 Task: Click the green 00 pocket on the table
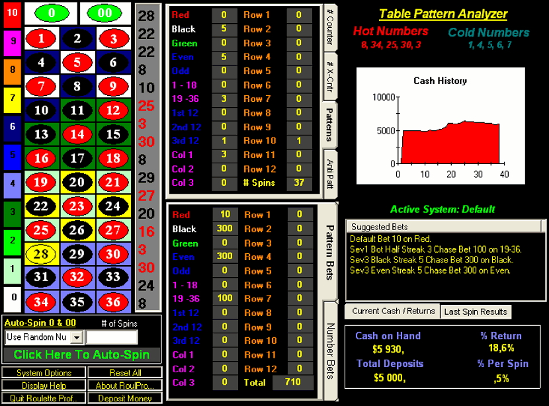[x=105, y=13]
